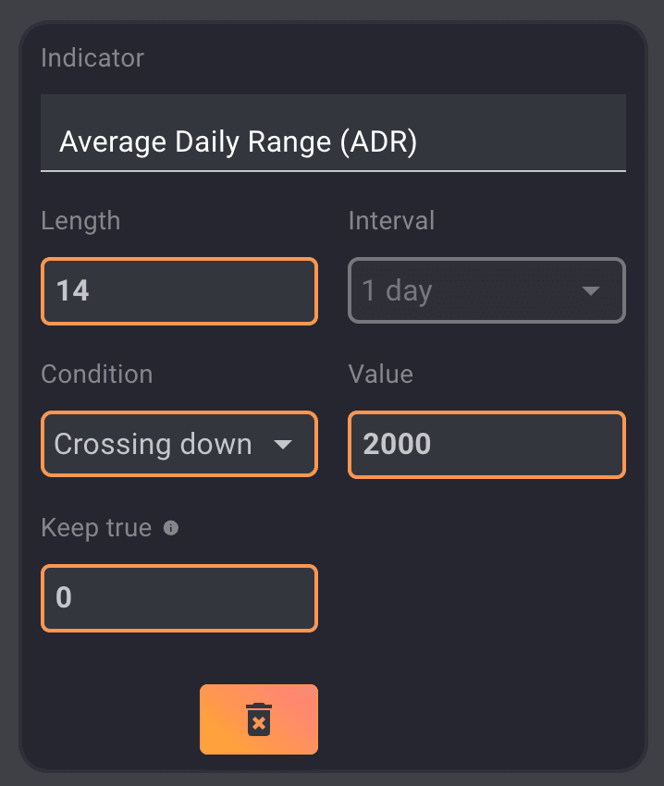The height and width of the screenshot is (786, 664).
Task: Click the Value label
Action: pyautogui.click(x=380, y=375)
